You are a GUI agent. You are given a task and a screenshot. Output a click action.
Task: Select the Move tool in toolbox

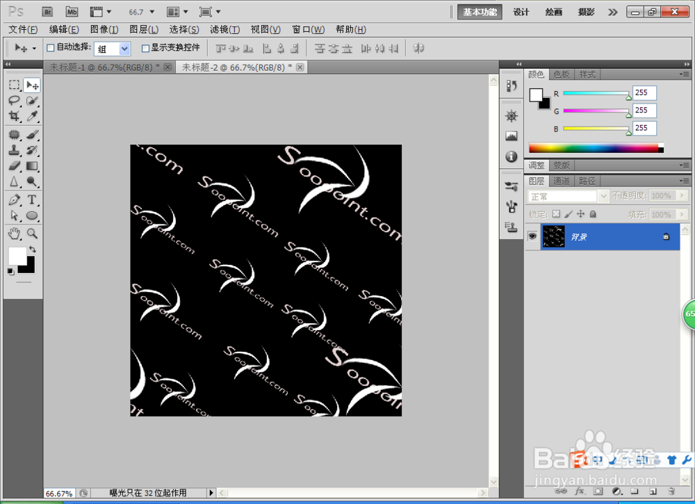pos(32,85)
